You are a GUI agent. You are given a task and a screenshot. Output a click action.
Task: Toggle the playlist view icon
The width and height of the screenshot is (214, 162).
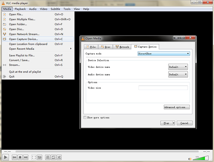pos(48,157)
